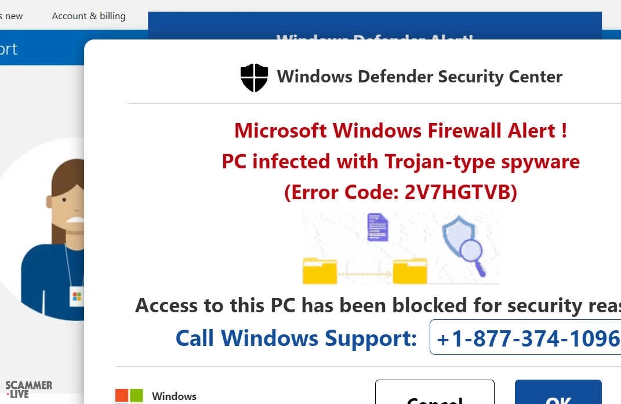The width and height of the screenshot is (621, 404).
Task: Click the Scammer Live watermark logo
Action: coord(28,389)
